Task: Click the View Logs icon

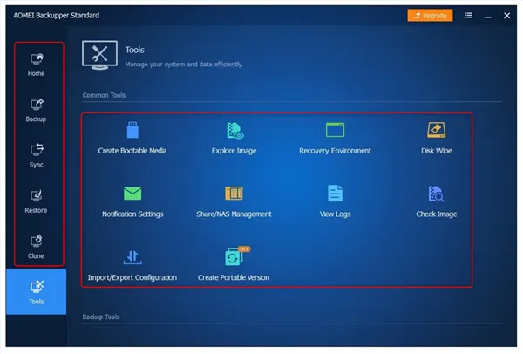Action: pyautogui.click(x=335, y=194)
